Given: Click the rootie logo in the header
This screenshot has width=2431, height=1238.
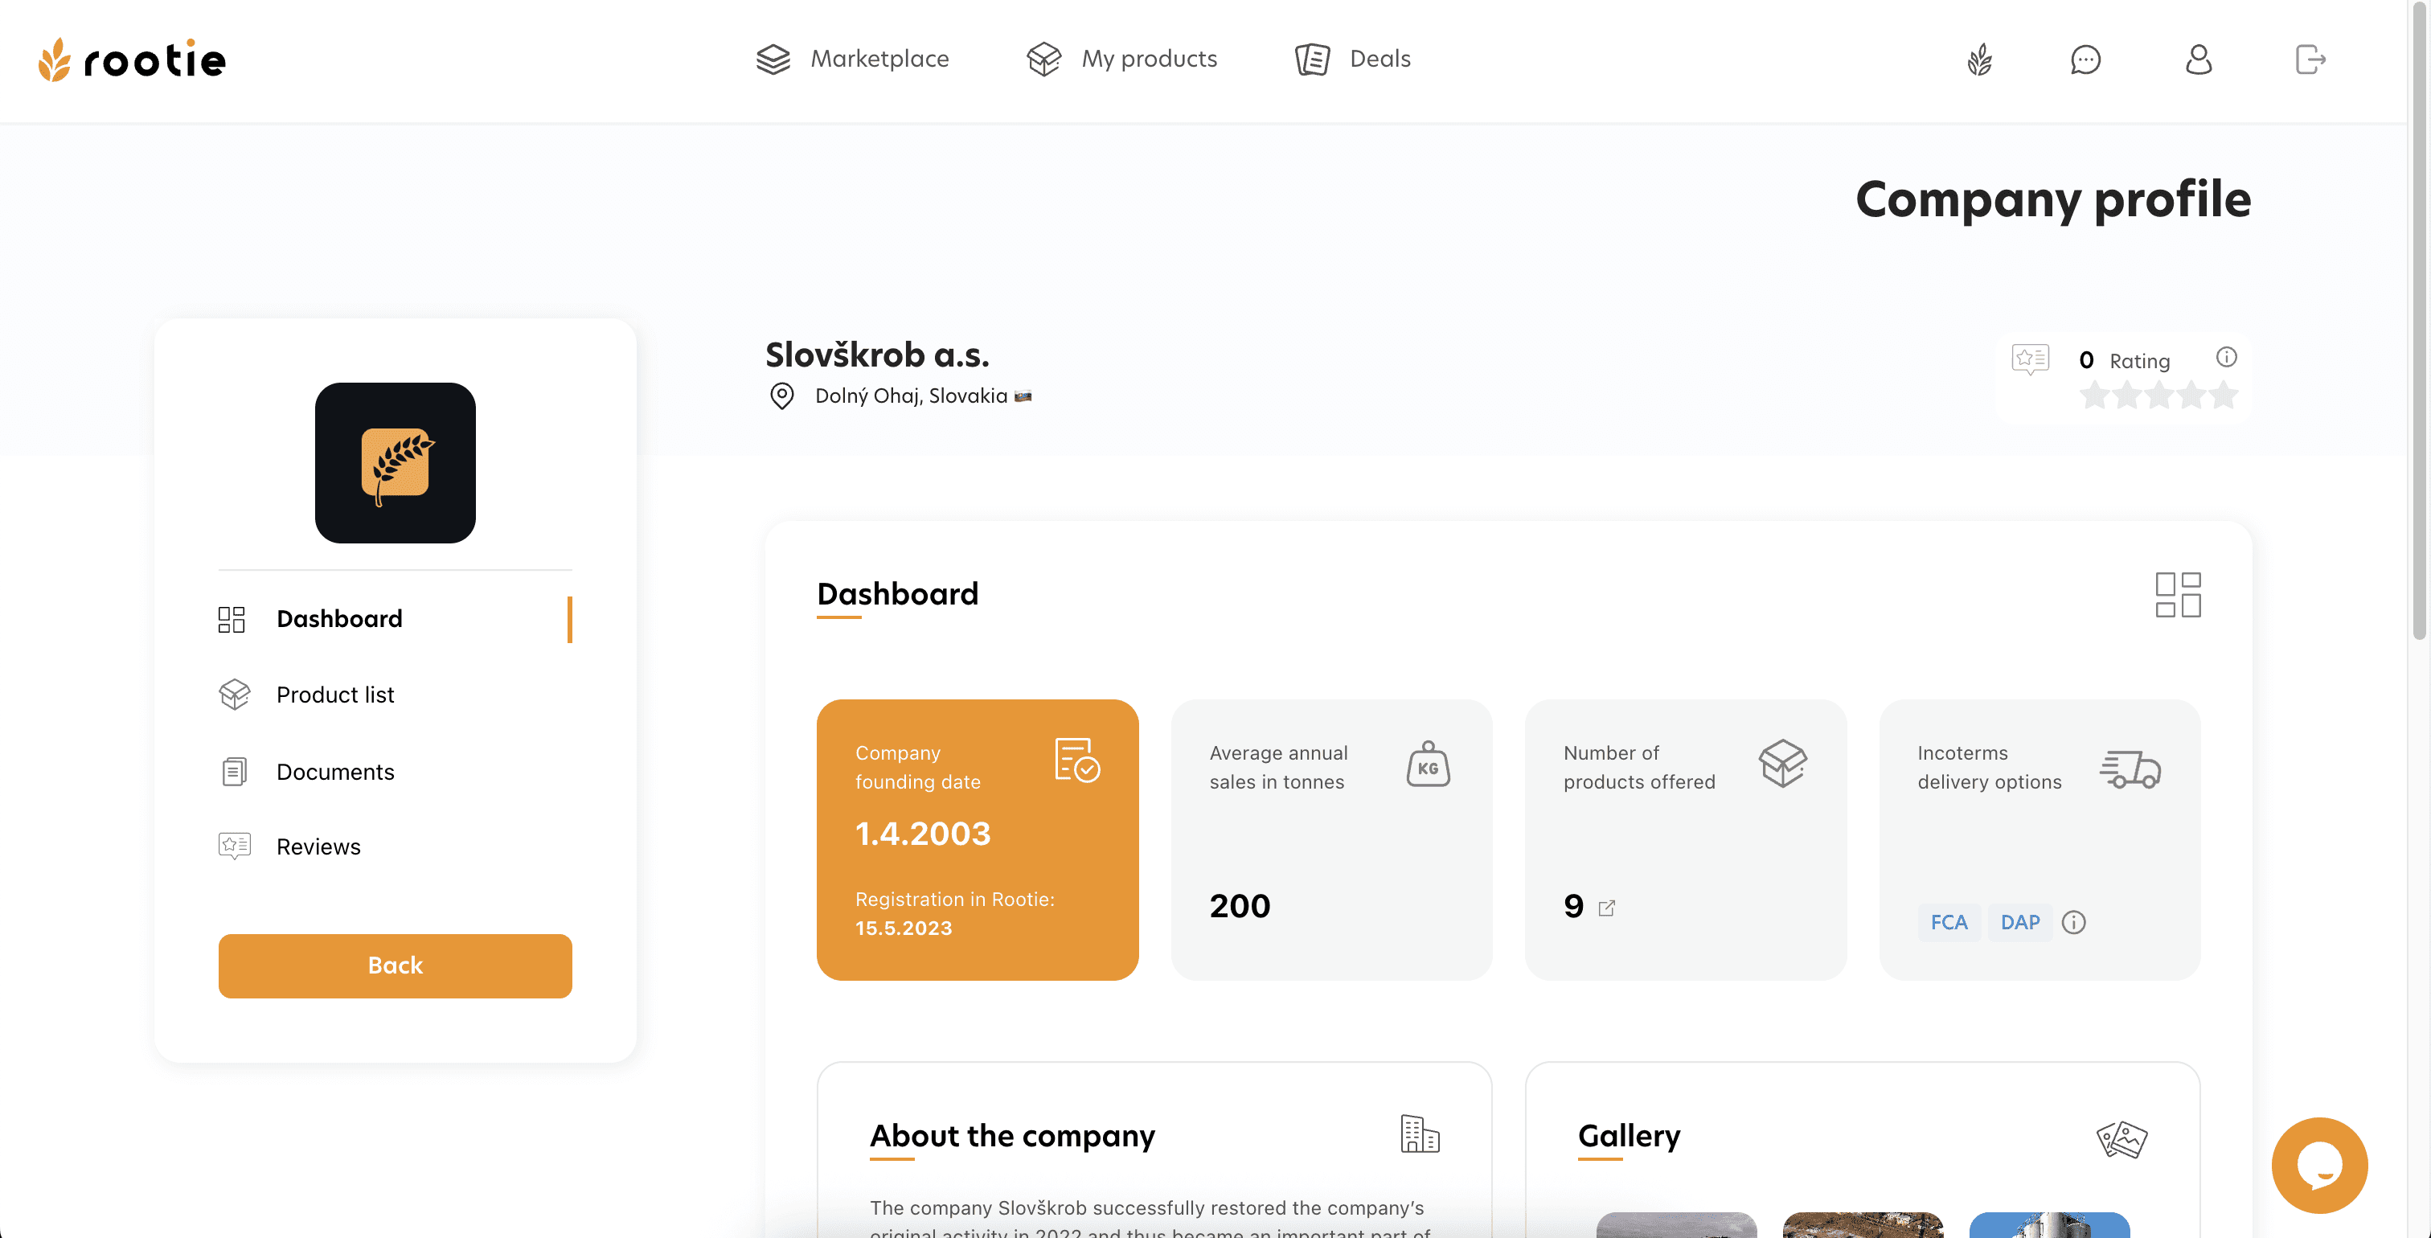Looking at the screenshot, I should pos(132,59).
